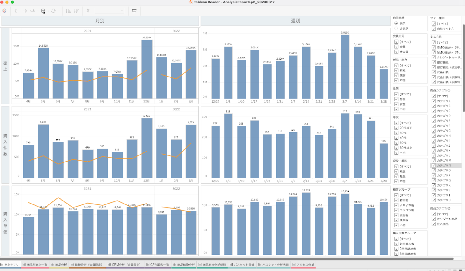Open the dropdown arrow beside pause updates
This screenshot has width=465, height=271.
(48, 11)
